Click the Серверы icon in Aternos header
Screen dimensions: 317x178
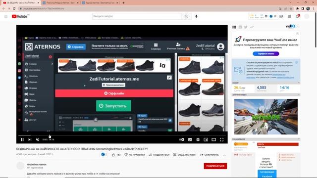tap(156, 46)
